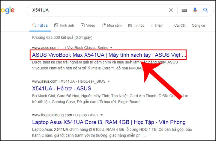
Task: Expand the arrow beside VivoBook Classic Series
Action: point(111,48)
